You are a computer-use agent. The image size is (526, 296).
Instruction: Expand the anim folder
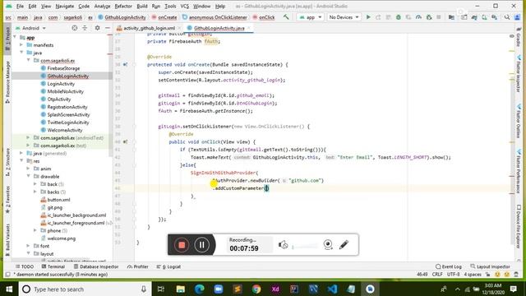click(29, 169)
